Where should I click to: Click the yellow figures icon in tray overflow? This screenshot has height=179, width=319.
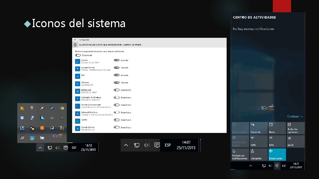22,108
